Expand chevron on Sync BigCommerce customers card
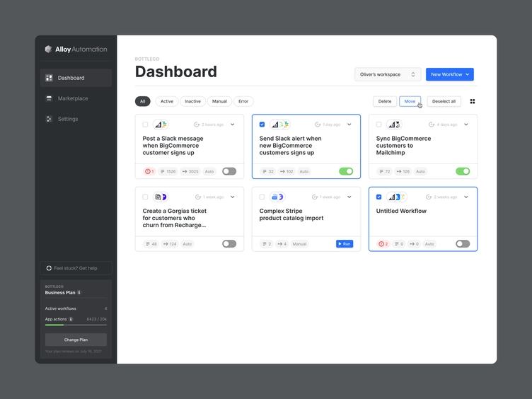The height and width of the screenshot is (399, 532). point(466,125)
